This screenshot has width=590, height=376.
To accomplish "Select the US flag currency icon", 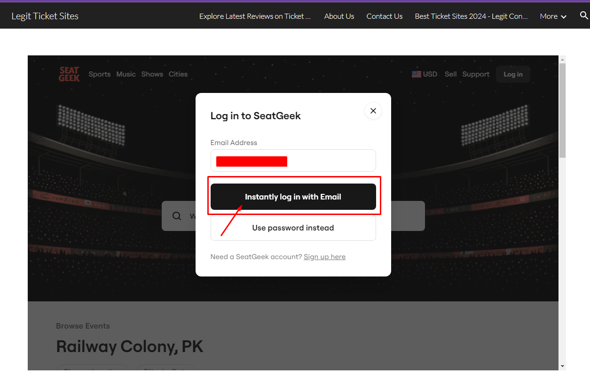I will pos(417,74).
